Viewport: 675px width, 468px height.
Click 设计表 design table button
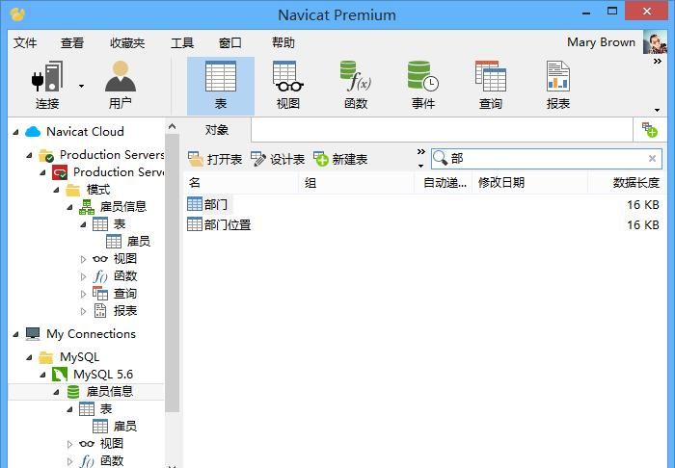coord(278,160)
